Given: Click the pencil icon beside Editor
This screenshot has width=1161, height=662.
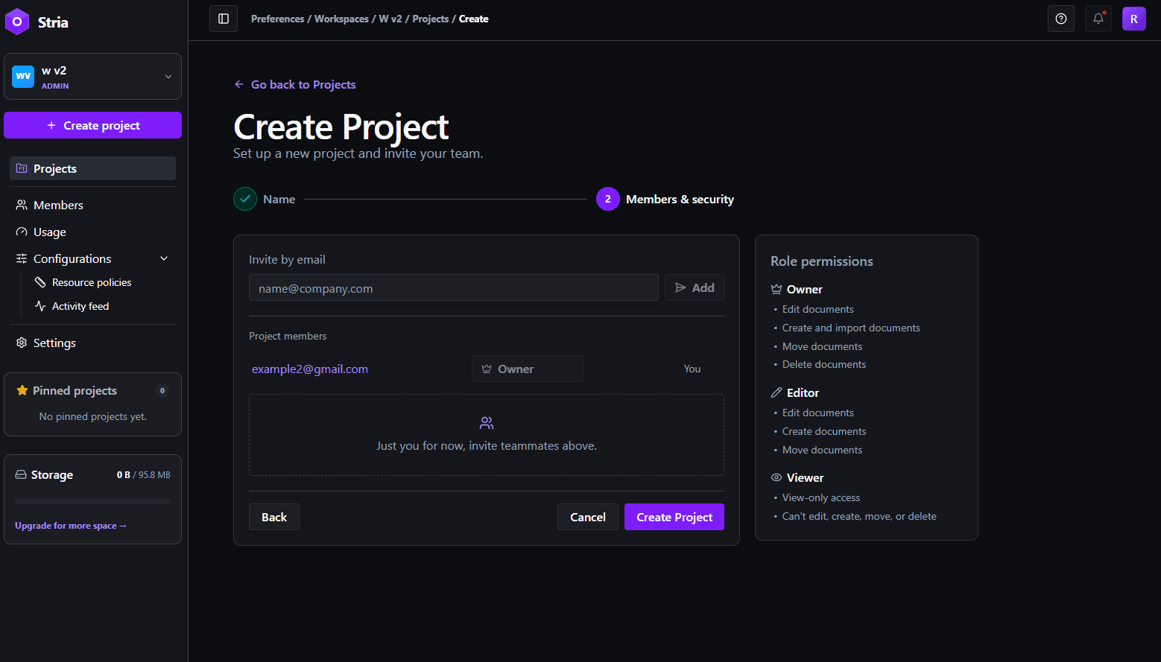Looking at the screenshot, I should click(x=776, y=392).
